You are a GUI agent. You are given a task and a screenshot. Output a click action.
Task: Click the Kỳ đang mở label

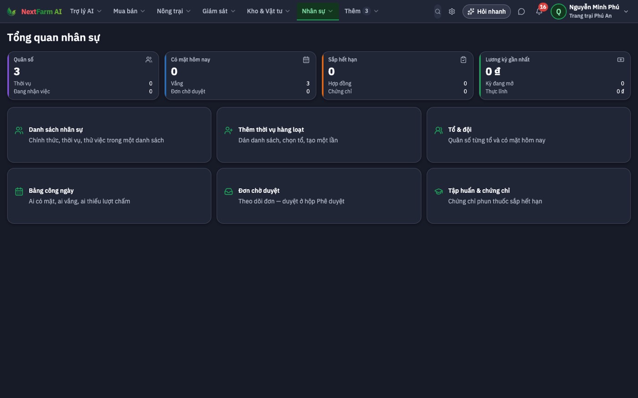click(x=499, y=84)
